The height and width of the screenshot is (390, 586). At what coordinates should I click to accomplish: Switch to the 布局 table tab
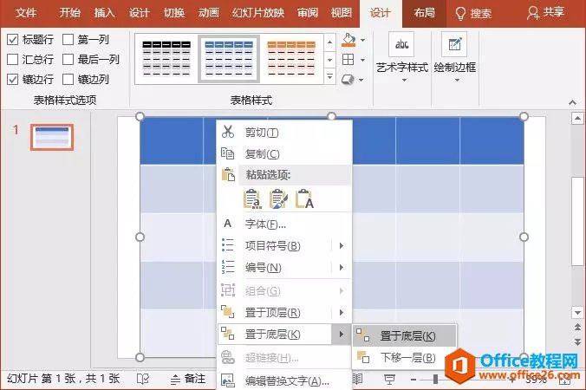coord(424,13)
